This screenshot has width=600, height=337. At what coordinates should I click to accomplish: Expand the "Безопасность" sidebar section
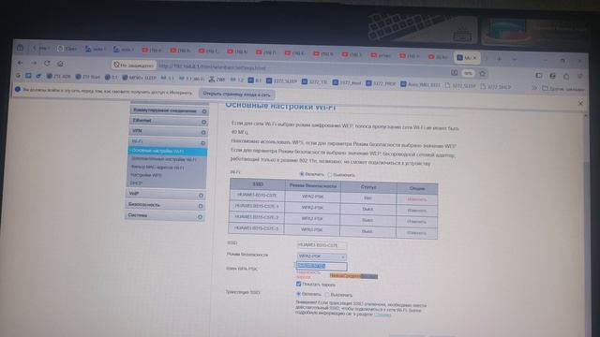point(165,205)
